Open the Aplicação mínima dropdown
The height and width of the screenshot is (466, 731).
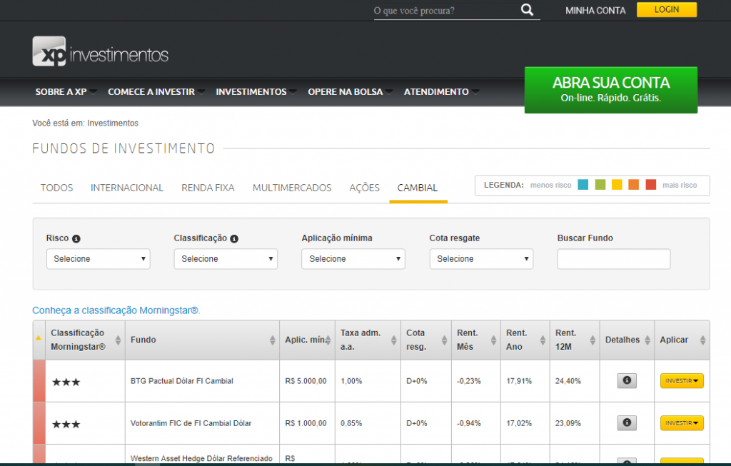(353, 259)
